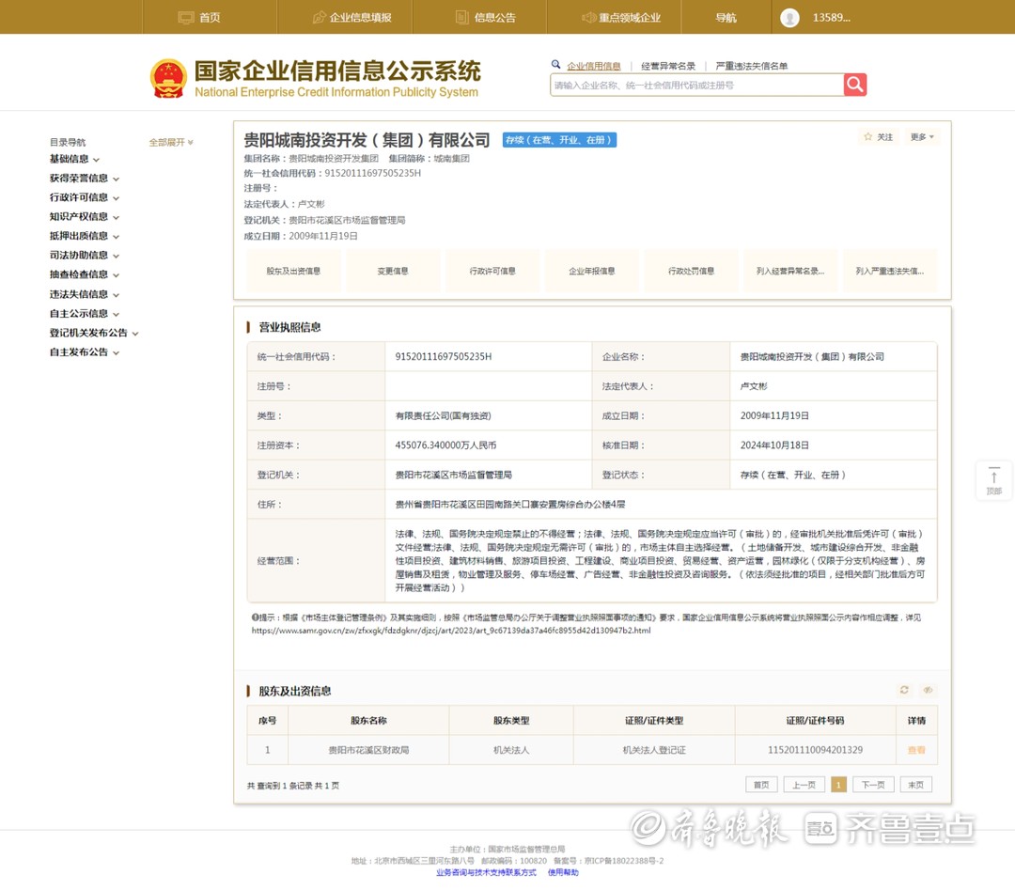Open the 更多 dropdown menu
1015x890 pixels.
point(921,136)
